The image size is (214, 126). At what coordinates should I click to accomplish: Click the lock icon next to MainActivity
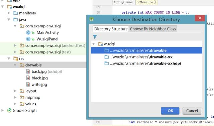(x=33, y=33)
